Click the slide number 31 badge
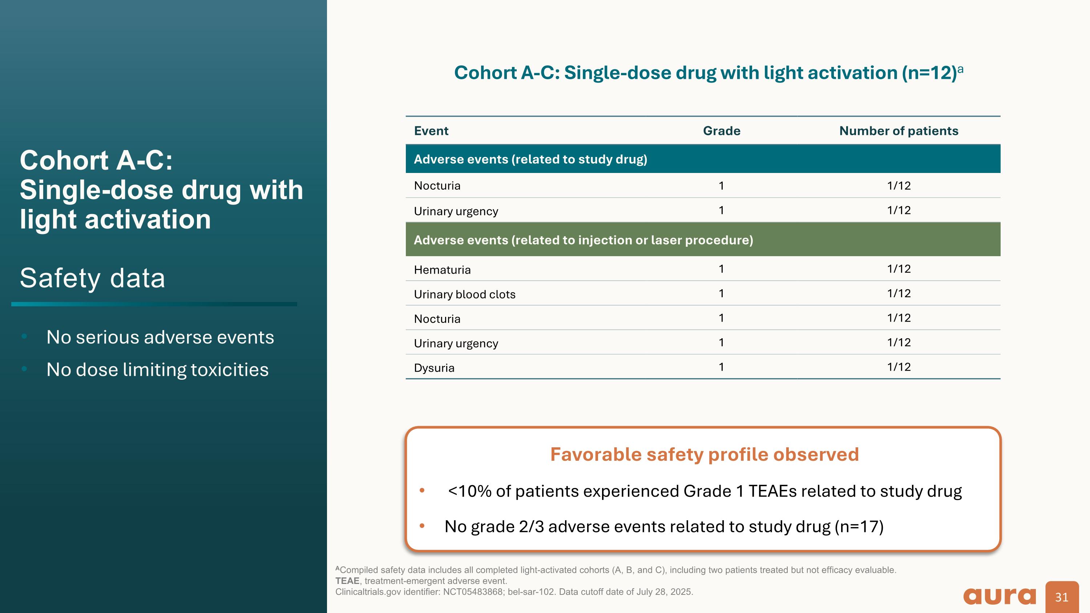This screenshot has width=1090, height=613. pos(1062,597)
